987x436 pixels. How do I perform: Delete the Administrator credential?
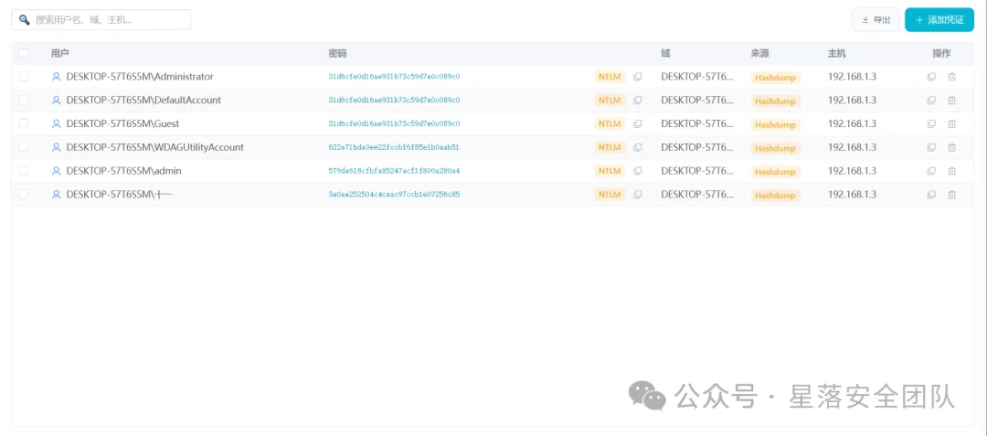(x=951, y=77)
